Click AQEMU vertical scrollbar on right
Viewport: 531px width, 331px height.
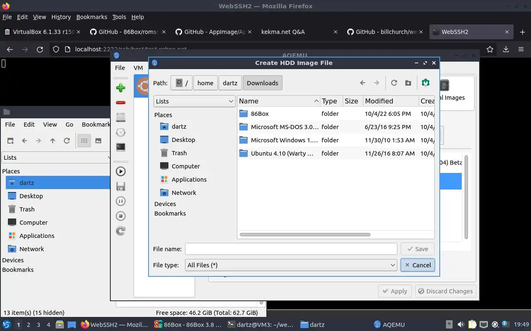466,197
